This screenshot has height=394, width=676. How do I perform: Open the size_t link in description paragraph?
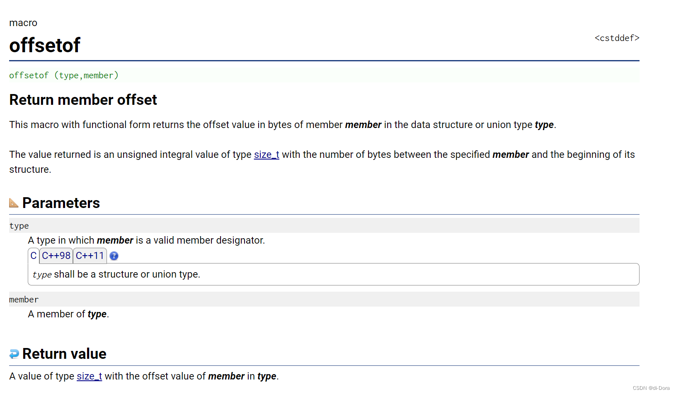coord(267,155)
